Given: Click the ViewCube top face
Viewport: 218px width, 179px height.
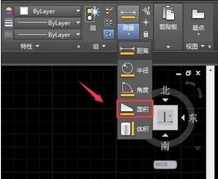Looking at the screenshot, I should 165,118.
